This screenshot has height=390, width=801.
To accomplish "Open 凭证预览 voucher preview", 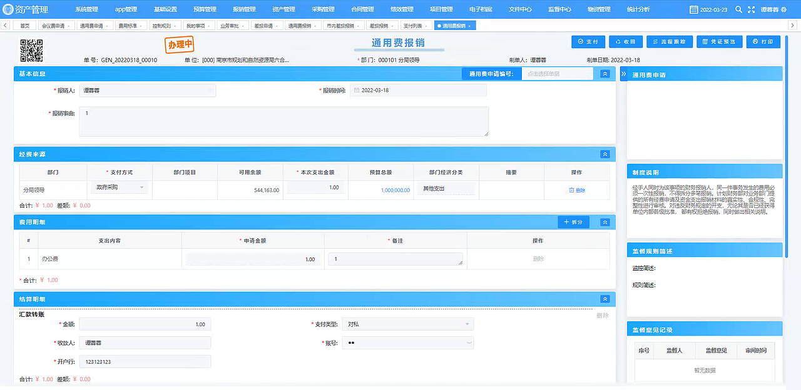I will (720, 41).
